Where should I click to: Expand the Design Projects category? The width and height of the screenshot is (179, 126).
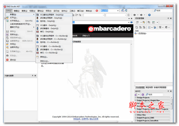click(x=136, y=97)
